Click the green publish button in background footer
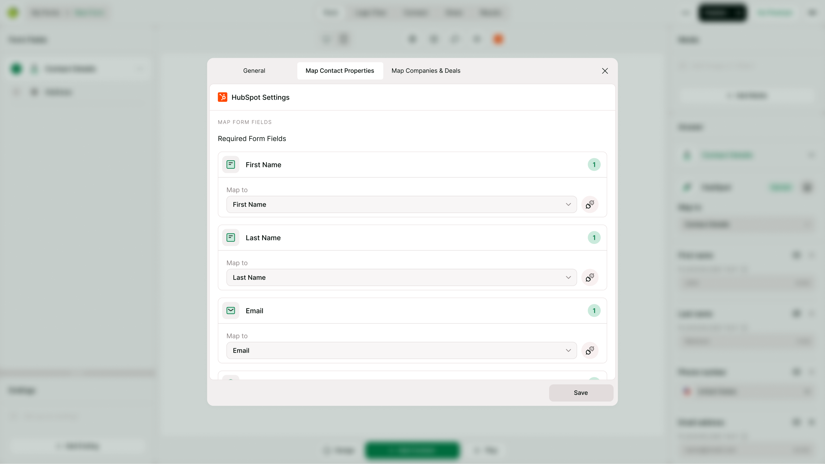The height and width of the screenshot is (464, 825). point(412,450)
